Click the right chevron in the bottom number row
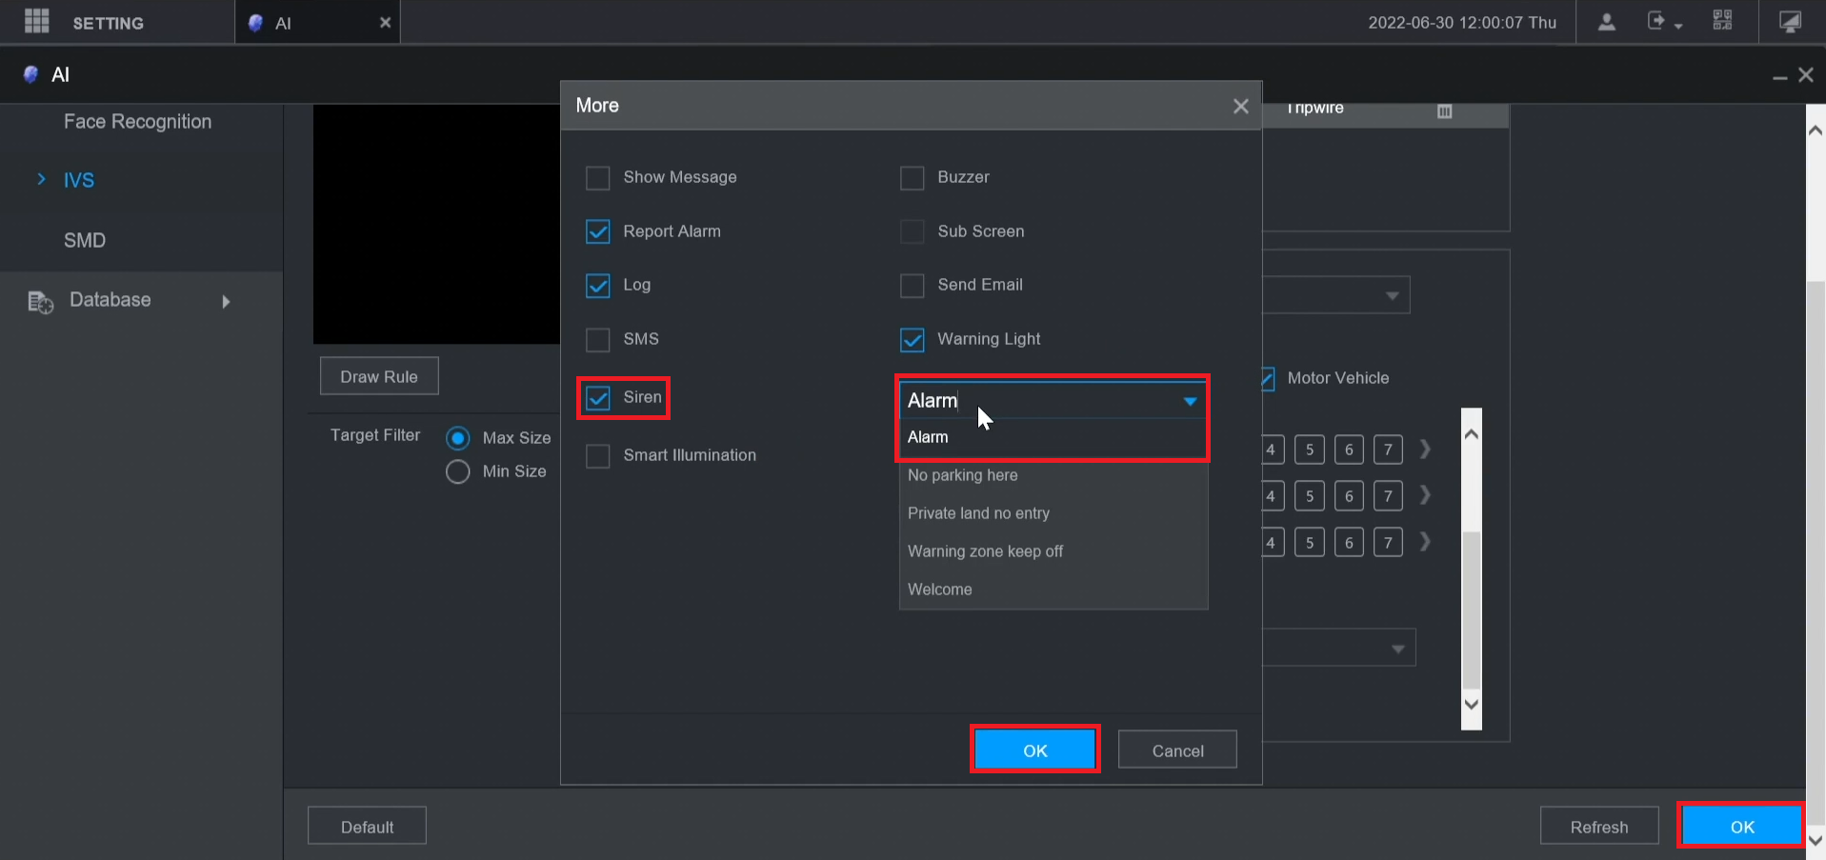This screenshot has width=1826, height=860. click(1425, 542)
